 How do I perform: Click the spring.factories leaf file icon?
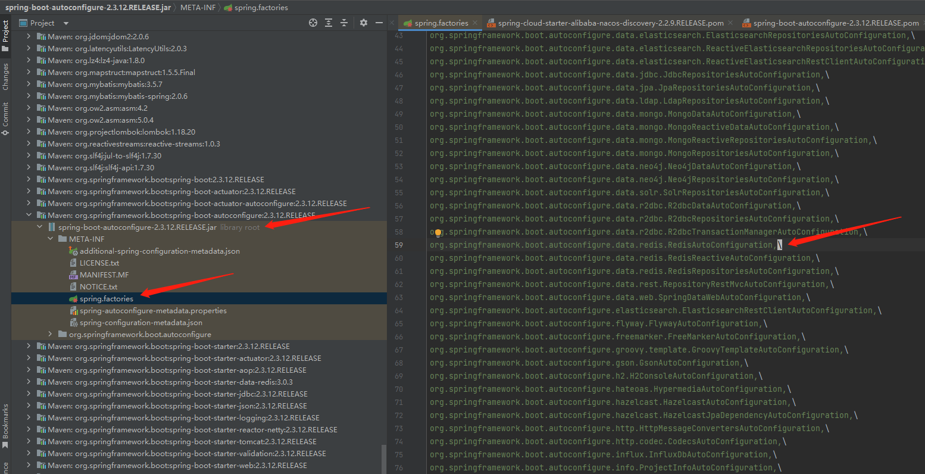point(73,298)
